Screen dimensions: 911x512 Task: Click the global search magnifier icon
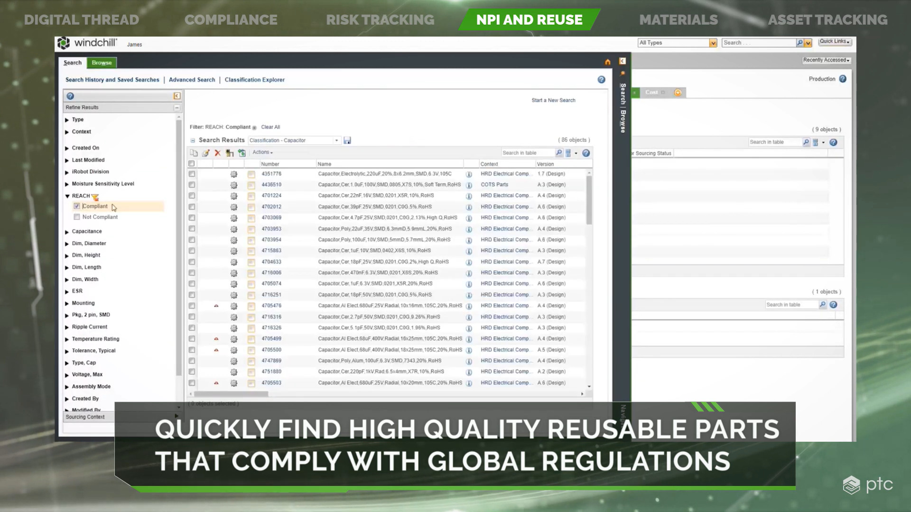point(799,43)
